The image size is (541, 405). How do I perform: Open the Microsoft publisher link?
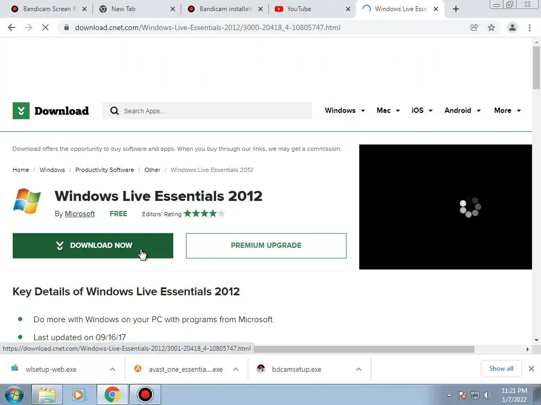tap(80, 214)
